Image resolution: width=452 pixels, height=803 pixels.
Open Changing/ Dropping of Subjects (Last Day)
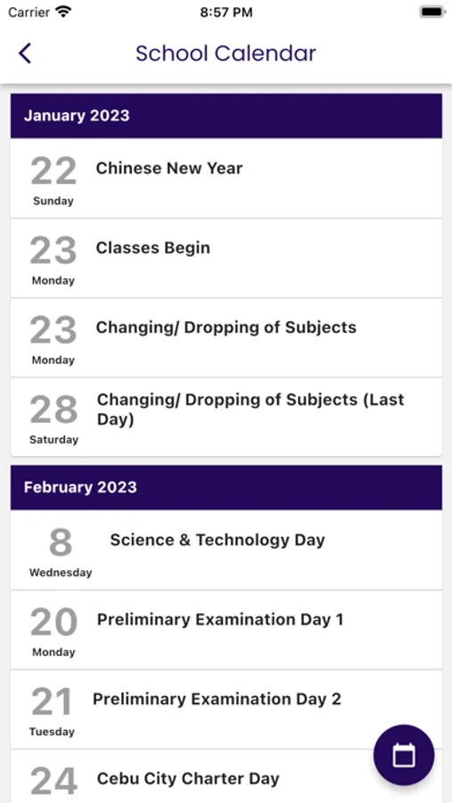[x=226, y=417]
